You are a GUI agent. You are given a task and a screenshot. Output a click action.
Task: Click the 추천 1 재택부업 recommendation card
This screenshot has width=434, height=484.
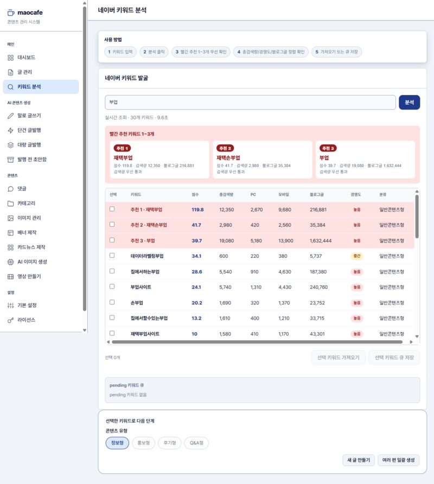coord(159,160)
